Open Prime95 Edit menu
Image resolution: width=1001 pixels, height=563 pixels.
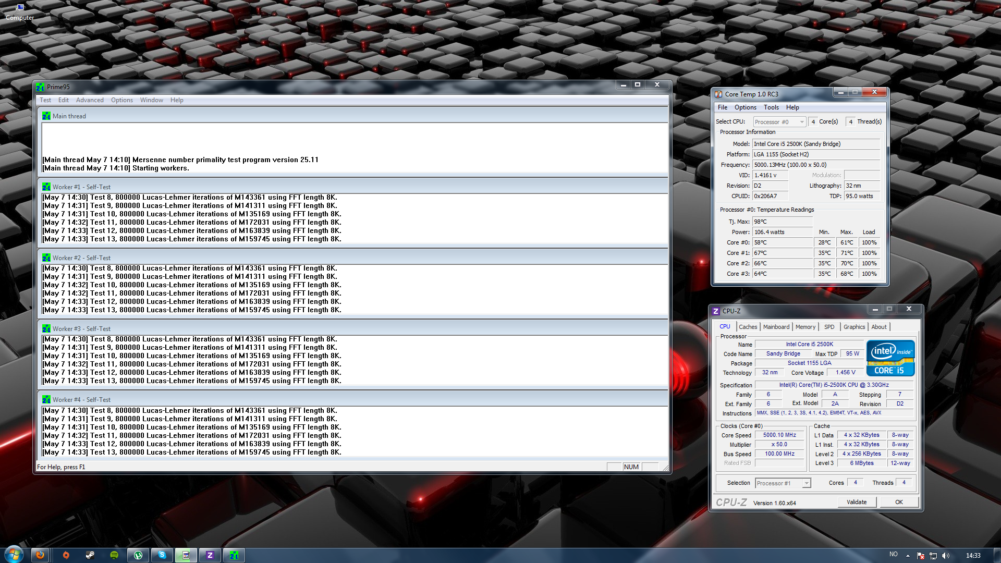pyautogui.click(x=64, y=100)
